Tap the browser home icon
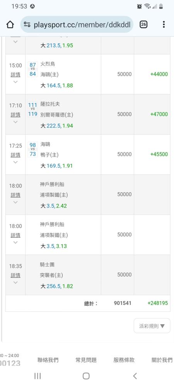This screenshot has width=174, height=386. point(10,24)
